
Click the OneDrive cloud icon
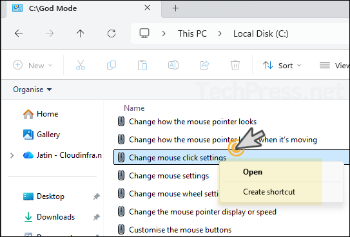(x=28, y=155)
